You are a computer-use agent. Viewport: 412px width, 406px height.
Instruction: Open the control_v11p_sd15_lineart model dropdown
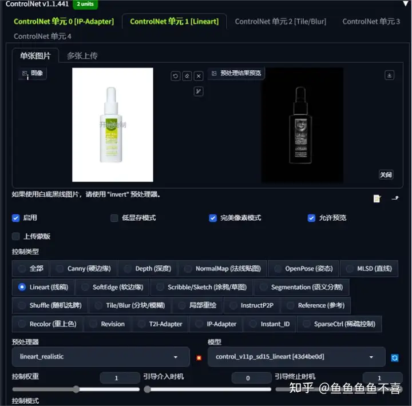click(296, 357)
